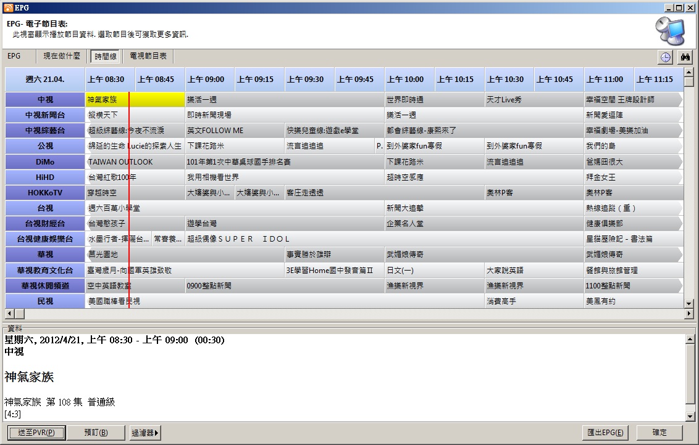Click the 確定 button
699x445 pixels.
(x=659, y=433)
